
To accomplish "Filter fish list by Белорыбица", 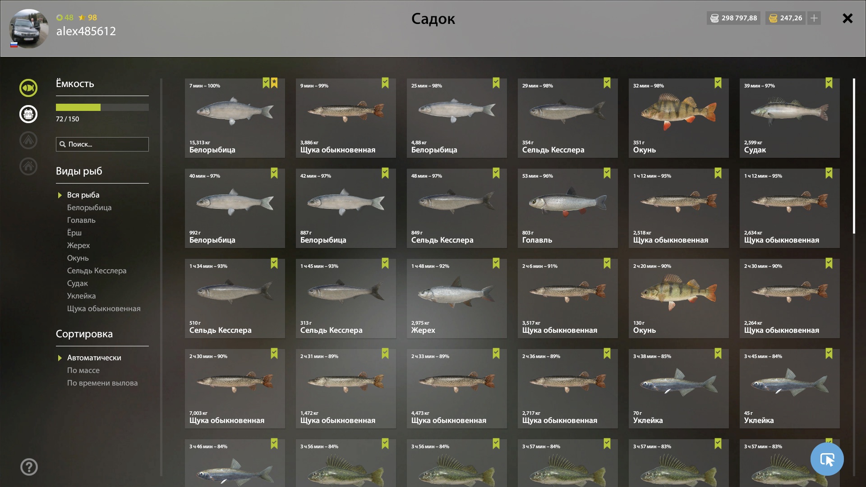I will (x=89, y=207).
